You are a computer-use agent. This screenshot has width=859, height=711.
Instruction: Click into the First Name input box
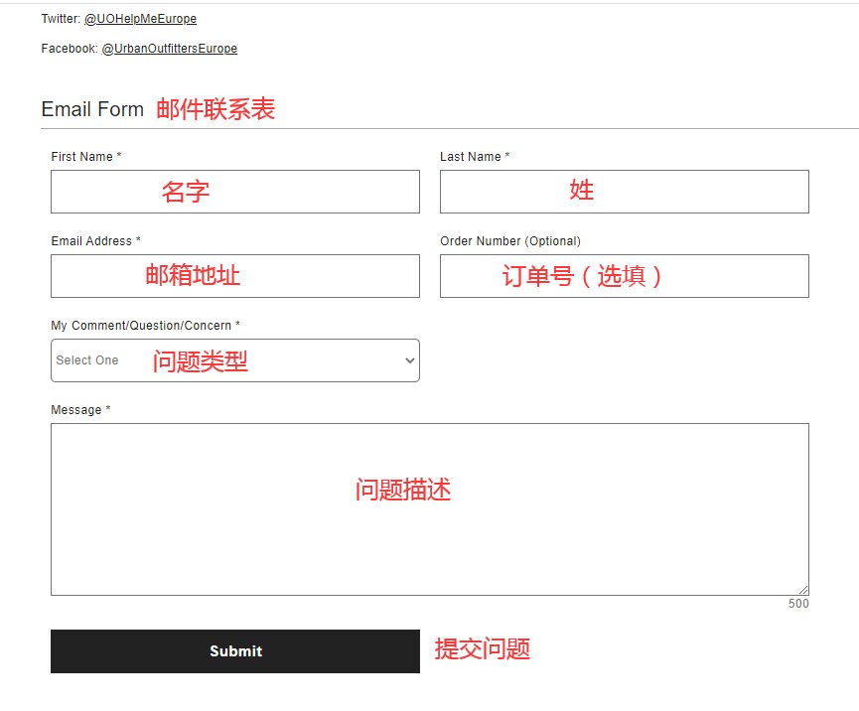pos(234,192)
